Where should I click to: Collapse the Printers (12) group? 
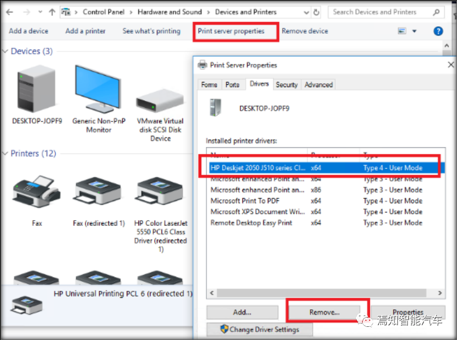[x=5, y=154]
